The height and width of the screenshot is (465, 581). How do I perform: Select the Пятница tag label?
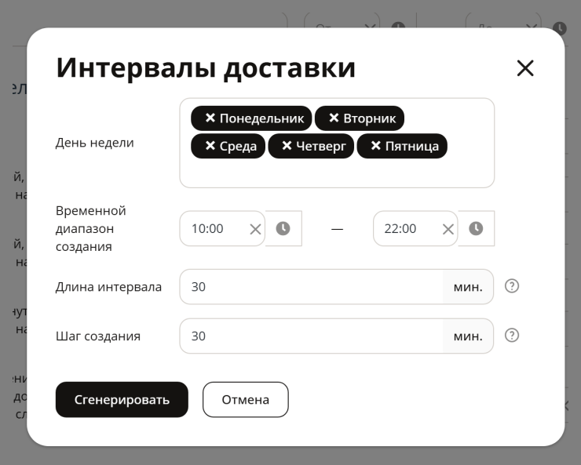412,146
